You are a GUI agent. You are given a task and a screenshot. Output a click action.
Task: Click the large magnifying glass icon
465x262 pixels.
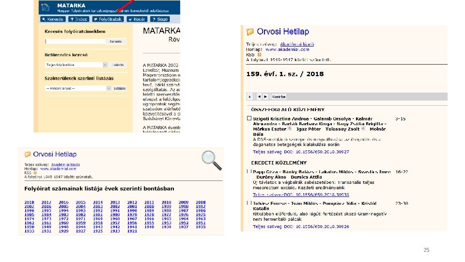click(x=212, y=160)
